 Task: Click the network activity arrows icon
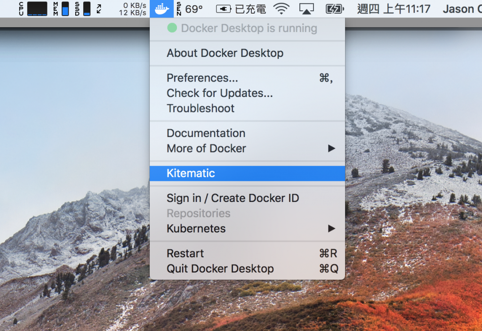(x=99, y=9)
